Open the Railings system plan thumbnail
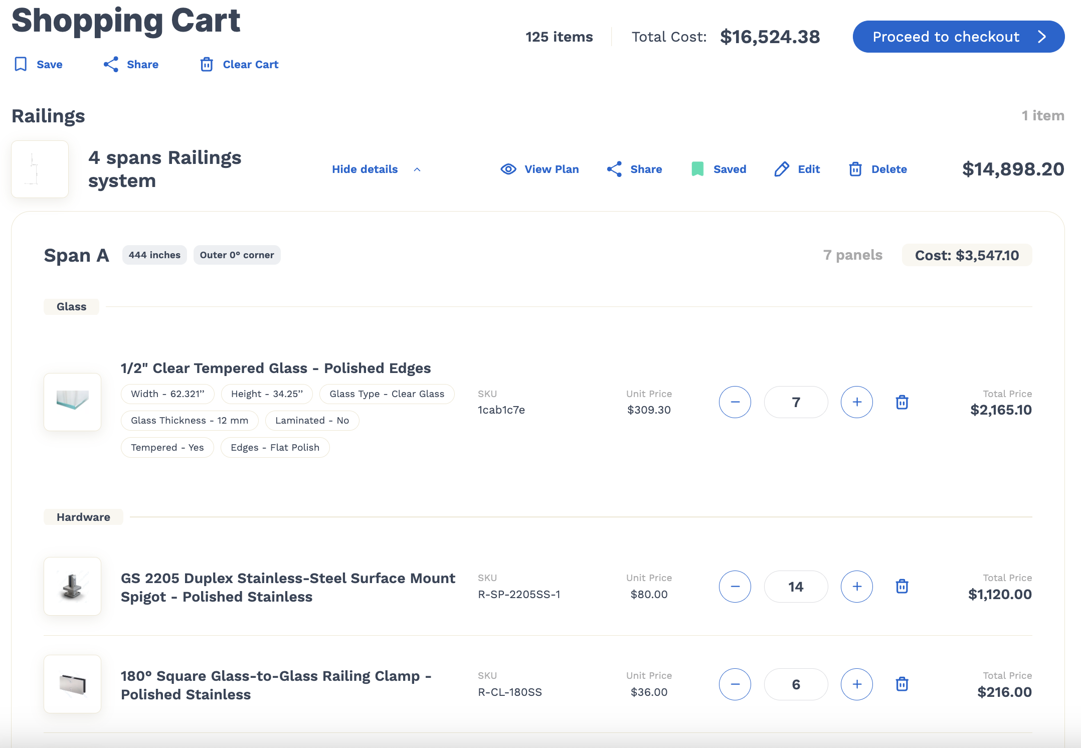Viewport: 1081px width, 748px height. (40, 169)
